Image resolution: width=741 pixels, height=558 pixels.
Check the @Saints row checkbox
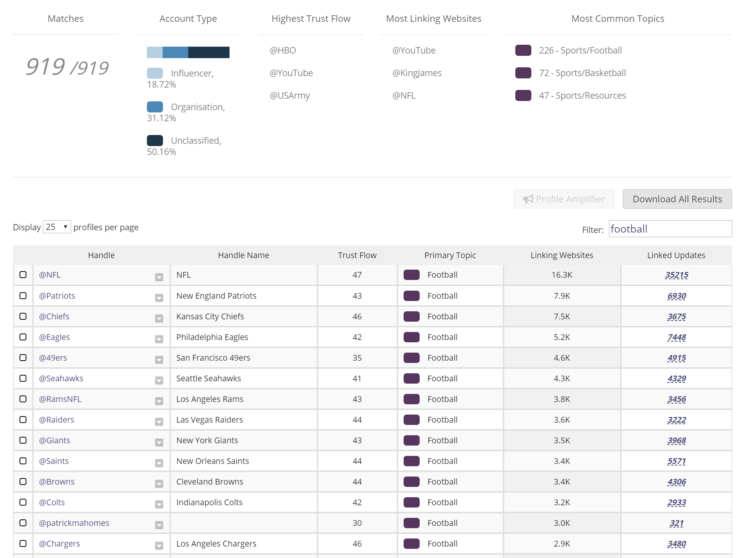point(23,461)
